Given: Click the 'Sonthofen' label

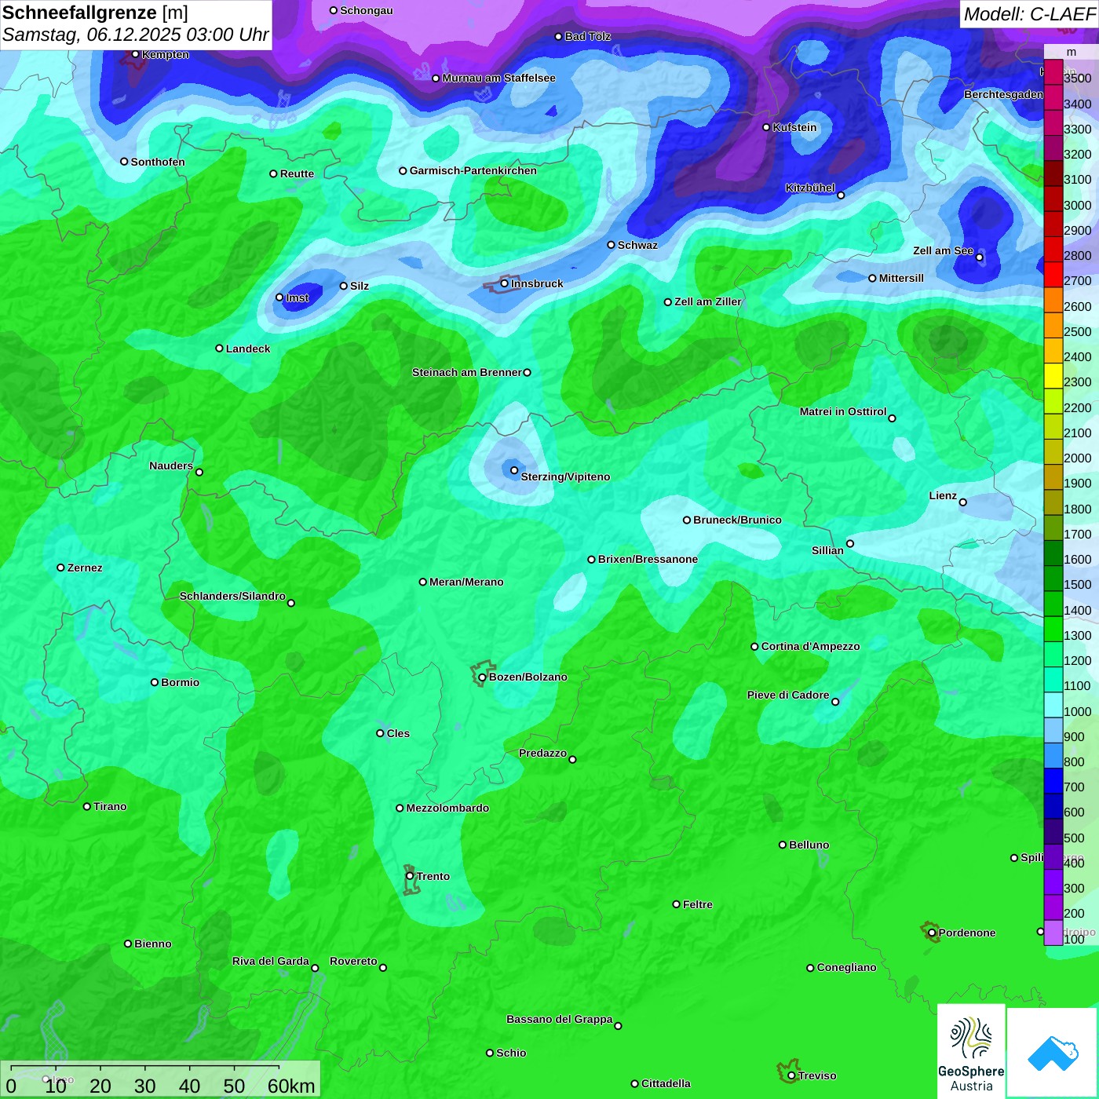Looking at the screenshot, I should [158, 162].
